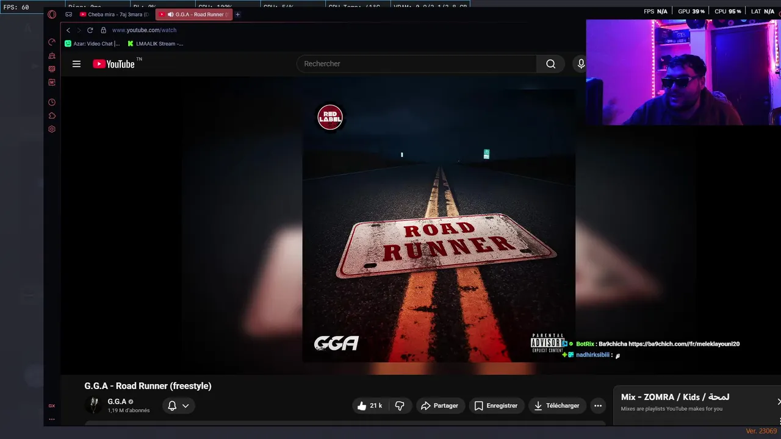The width and height of the screenshot is (781, 439).
Task: Click the FPS: 60 overlay counter
Action: click(x=16, y=7)
